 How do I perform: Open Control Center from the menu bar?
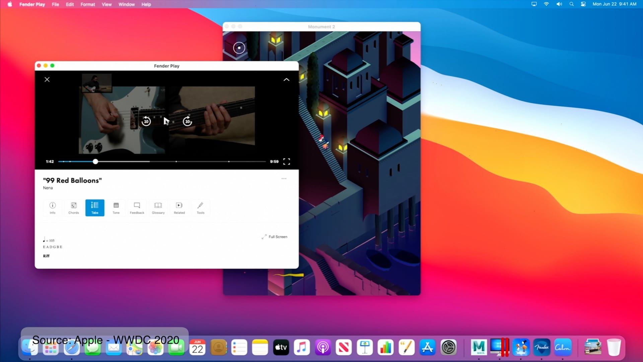click(583, 4)
